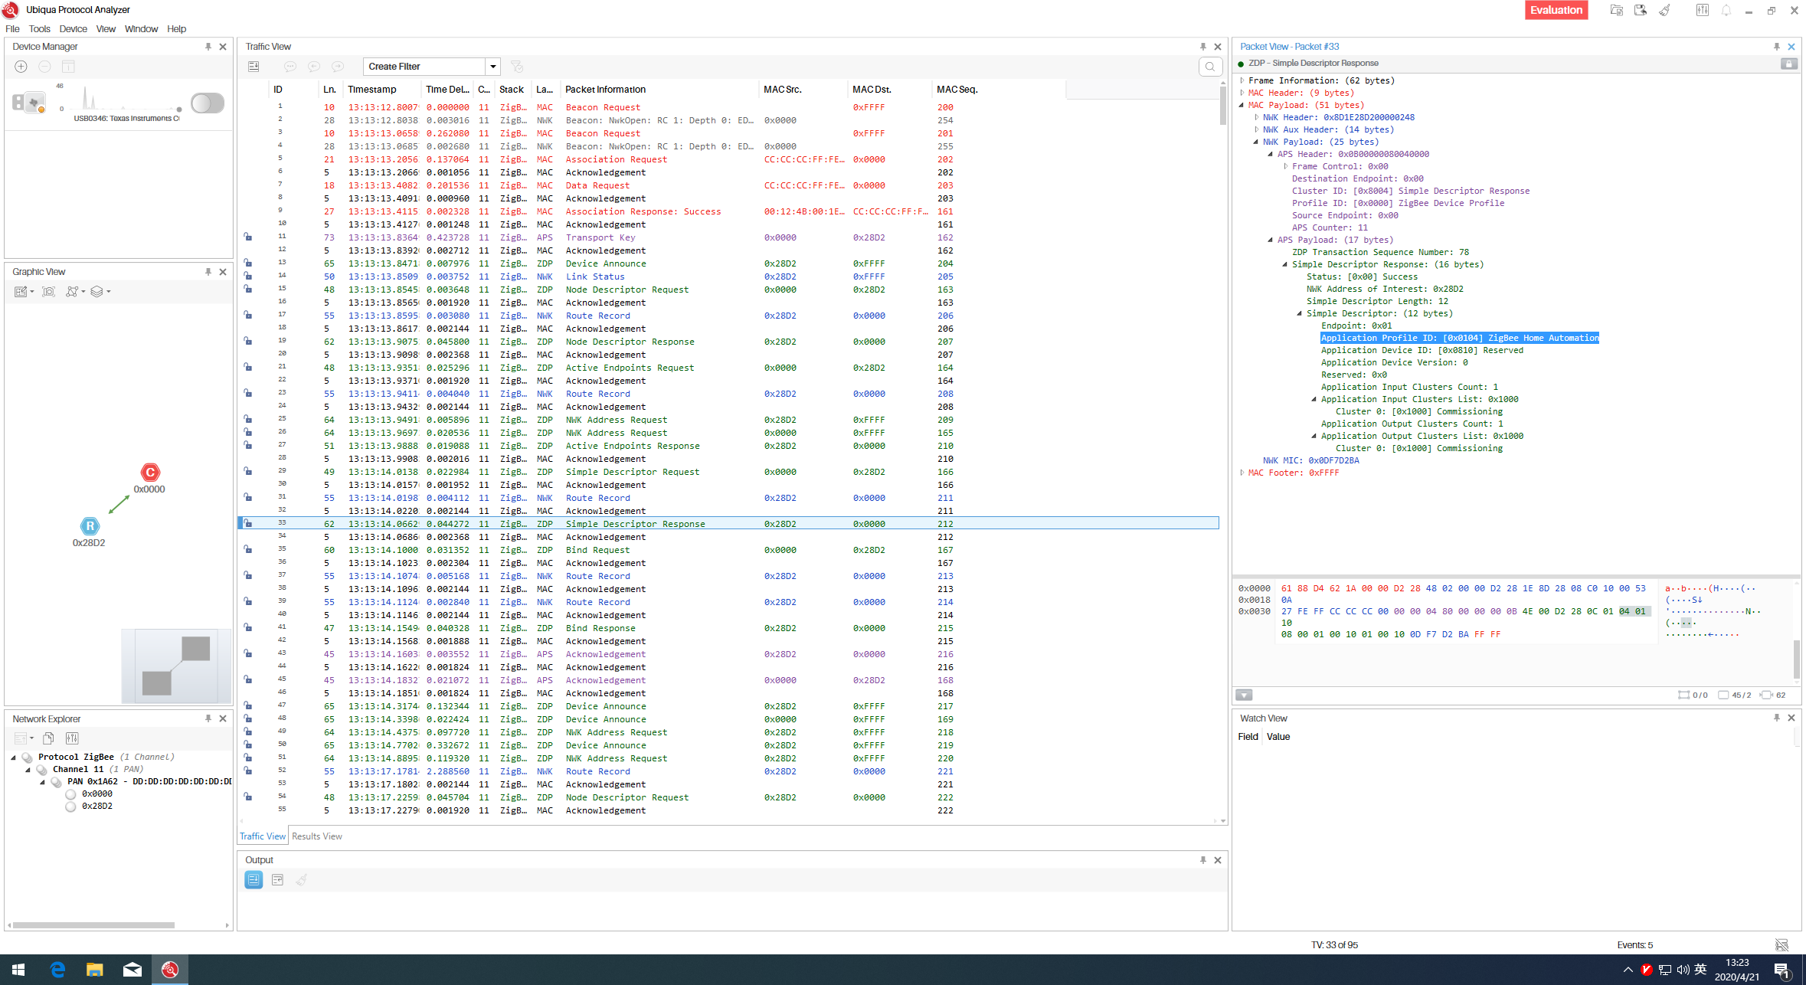Toggle auto-scroll in Traffic View toolbar
This screenshot has height=985, width=1806.
click(254, 67)
